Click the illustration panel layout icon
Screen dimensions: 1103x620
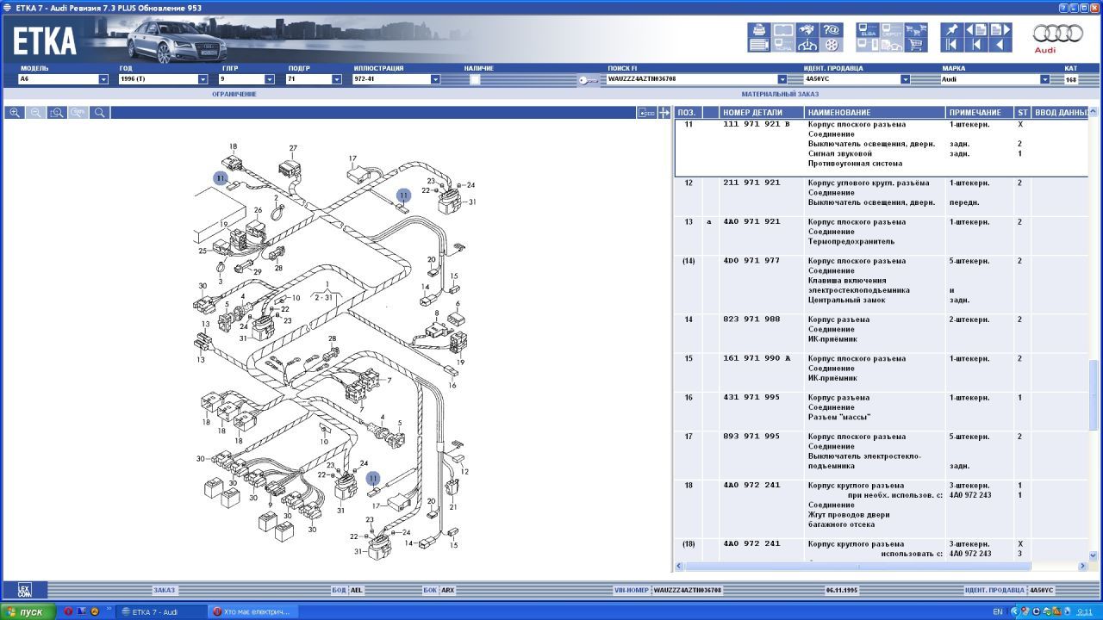(x=647, y=113)
